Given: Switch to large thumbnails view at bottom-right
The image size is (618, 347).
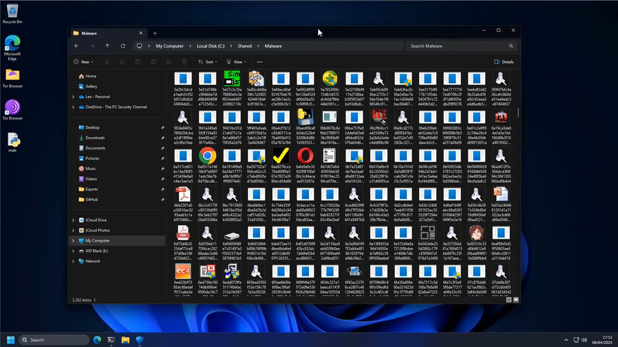Looking at the screenshot, I should [x=516, y=300].
